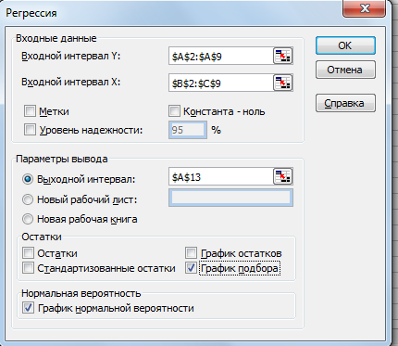Enable the Метки checkbox

click(x=30, y=111)
